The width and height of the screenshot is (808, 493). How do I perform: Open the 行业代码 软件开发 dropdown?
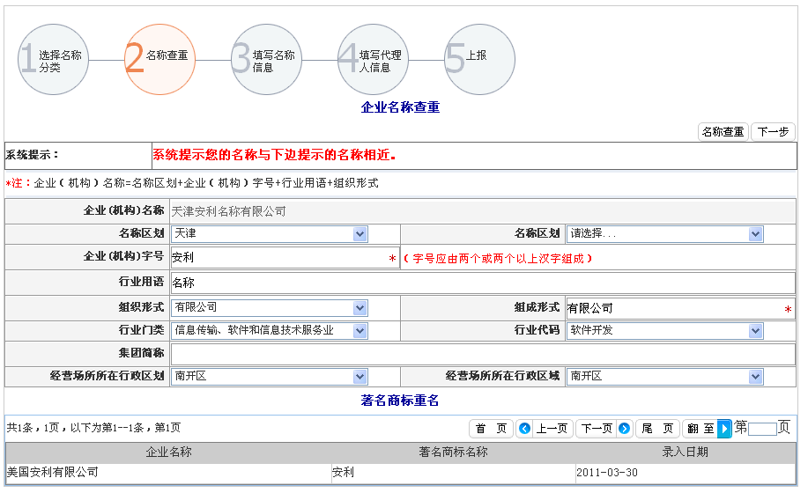[664, 331]
